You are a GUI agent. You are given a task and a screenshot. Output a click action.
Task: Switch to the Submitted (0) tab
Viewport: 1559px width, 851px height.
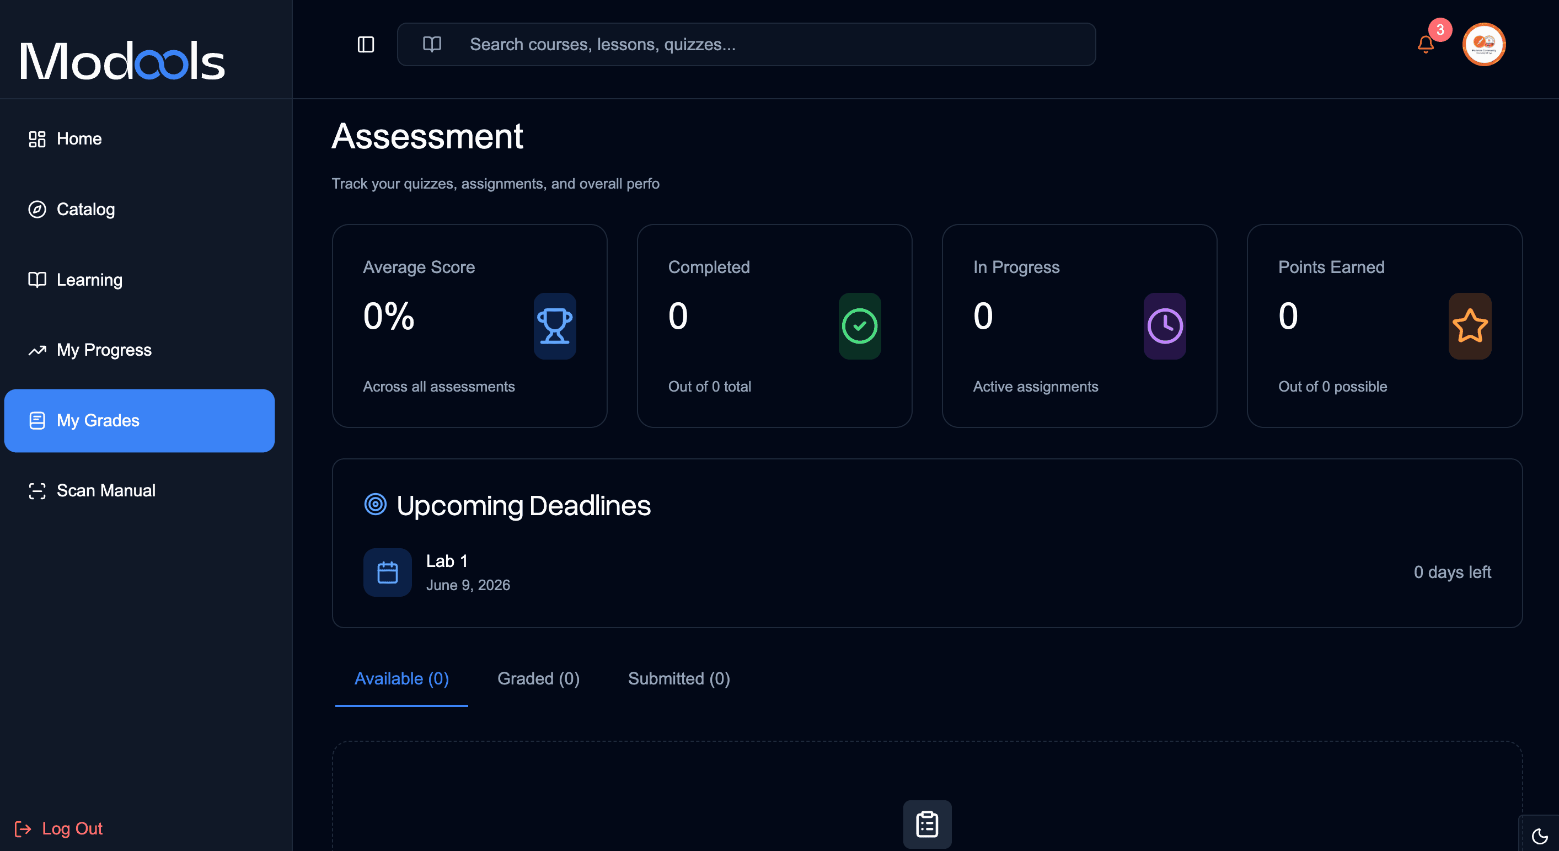[678, 678]
